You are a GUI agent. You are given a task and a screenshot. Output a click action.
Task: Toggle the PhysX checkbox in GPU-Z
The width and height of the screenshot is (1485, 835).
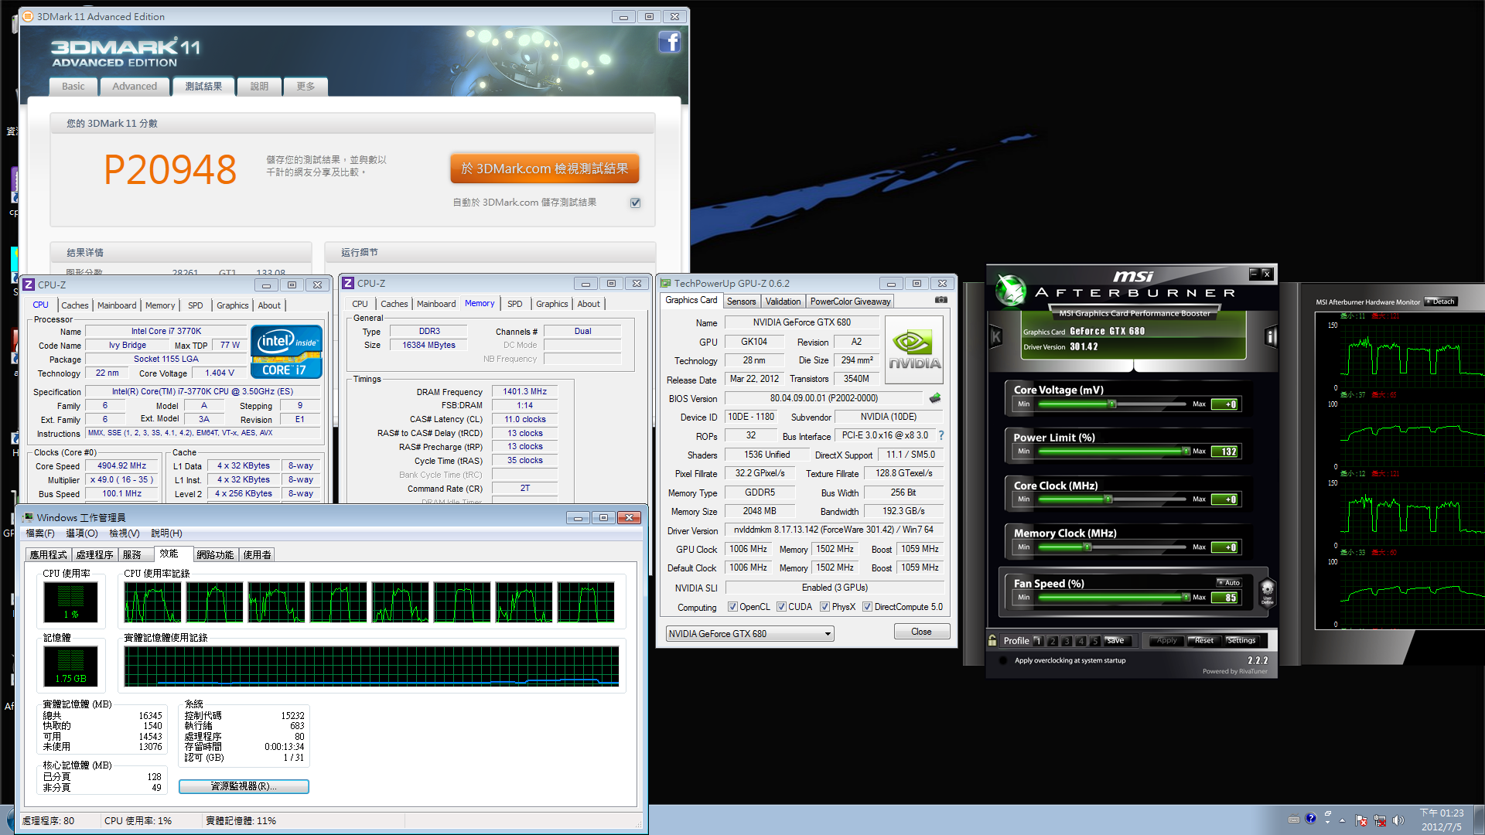(824, 607)
